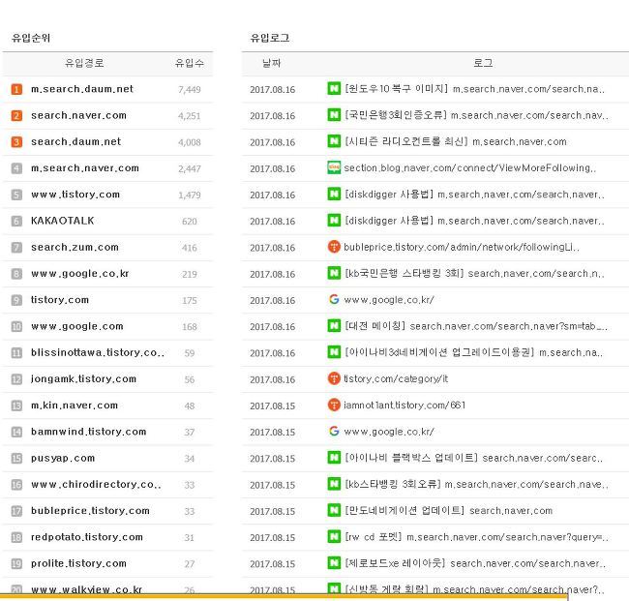Click rank 4 badge beside m.search.naver.com
Screen dimensions: 629x601
(16, 168)
